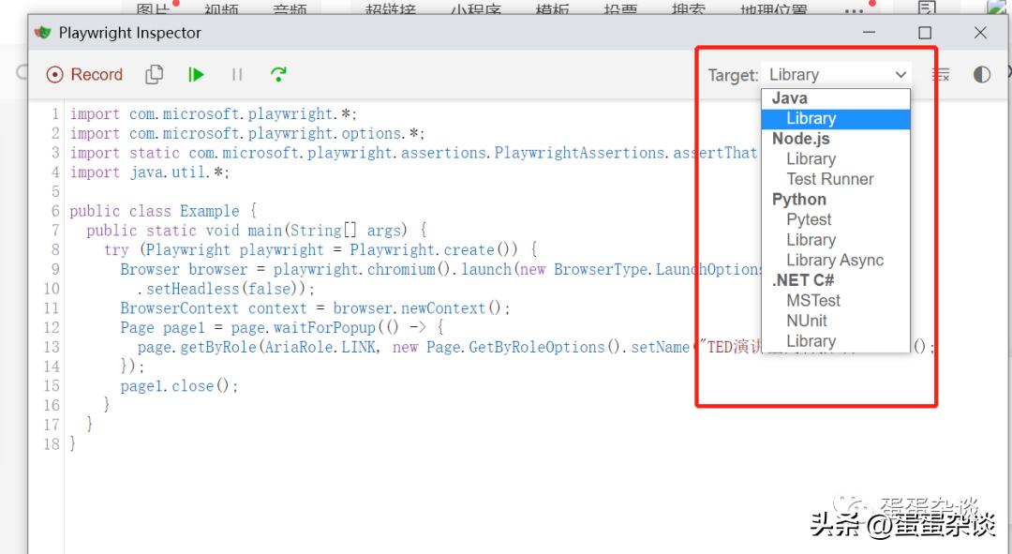This screenshot has height=554, width=1012.
Task: Click the 'Page page1 = page.waitForPopup' line
Action: 282,327
